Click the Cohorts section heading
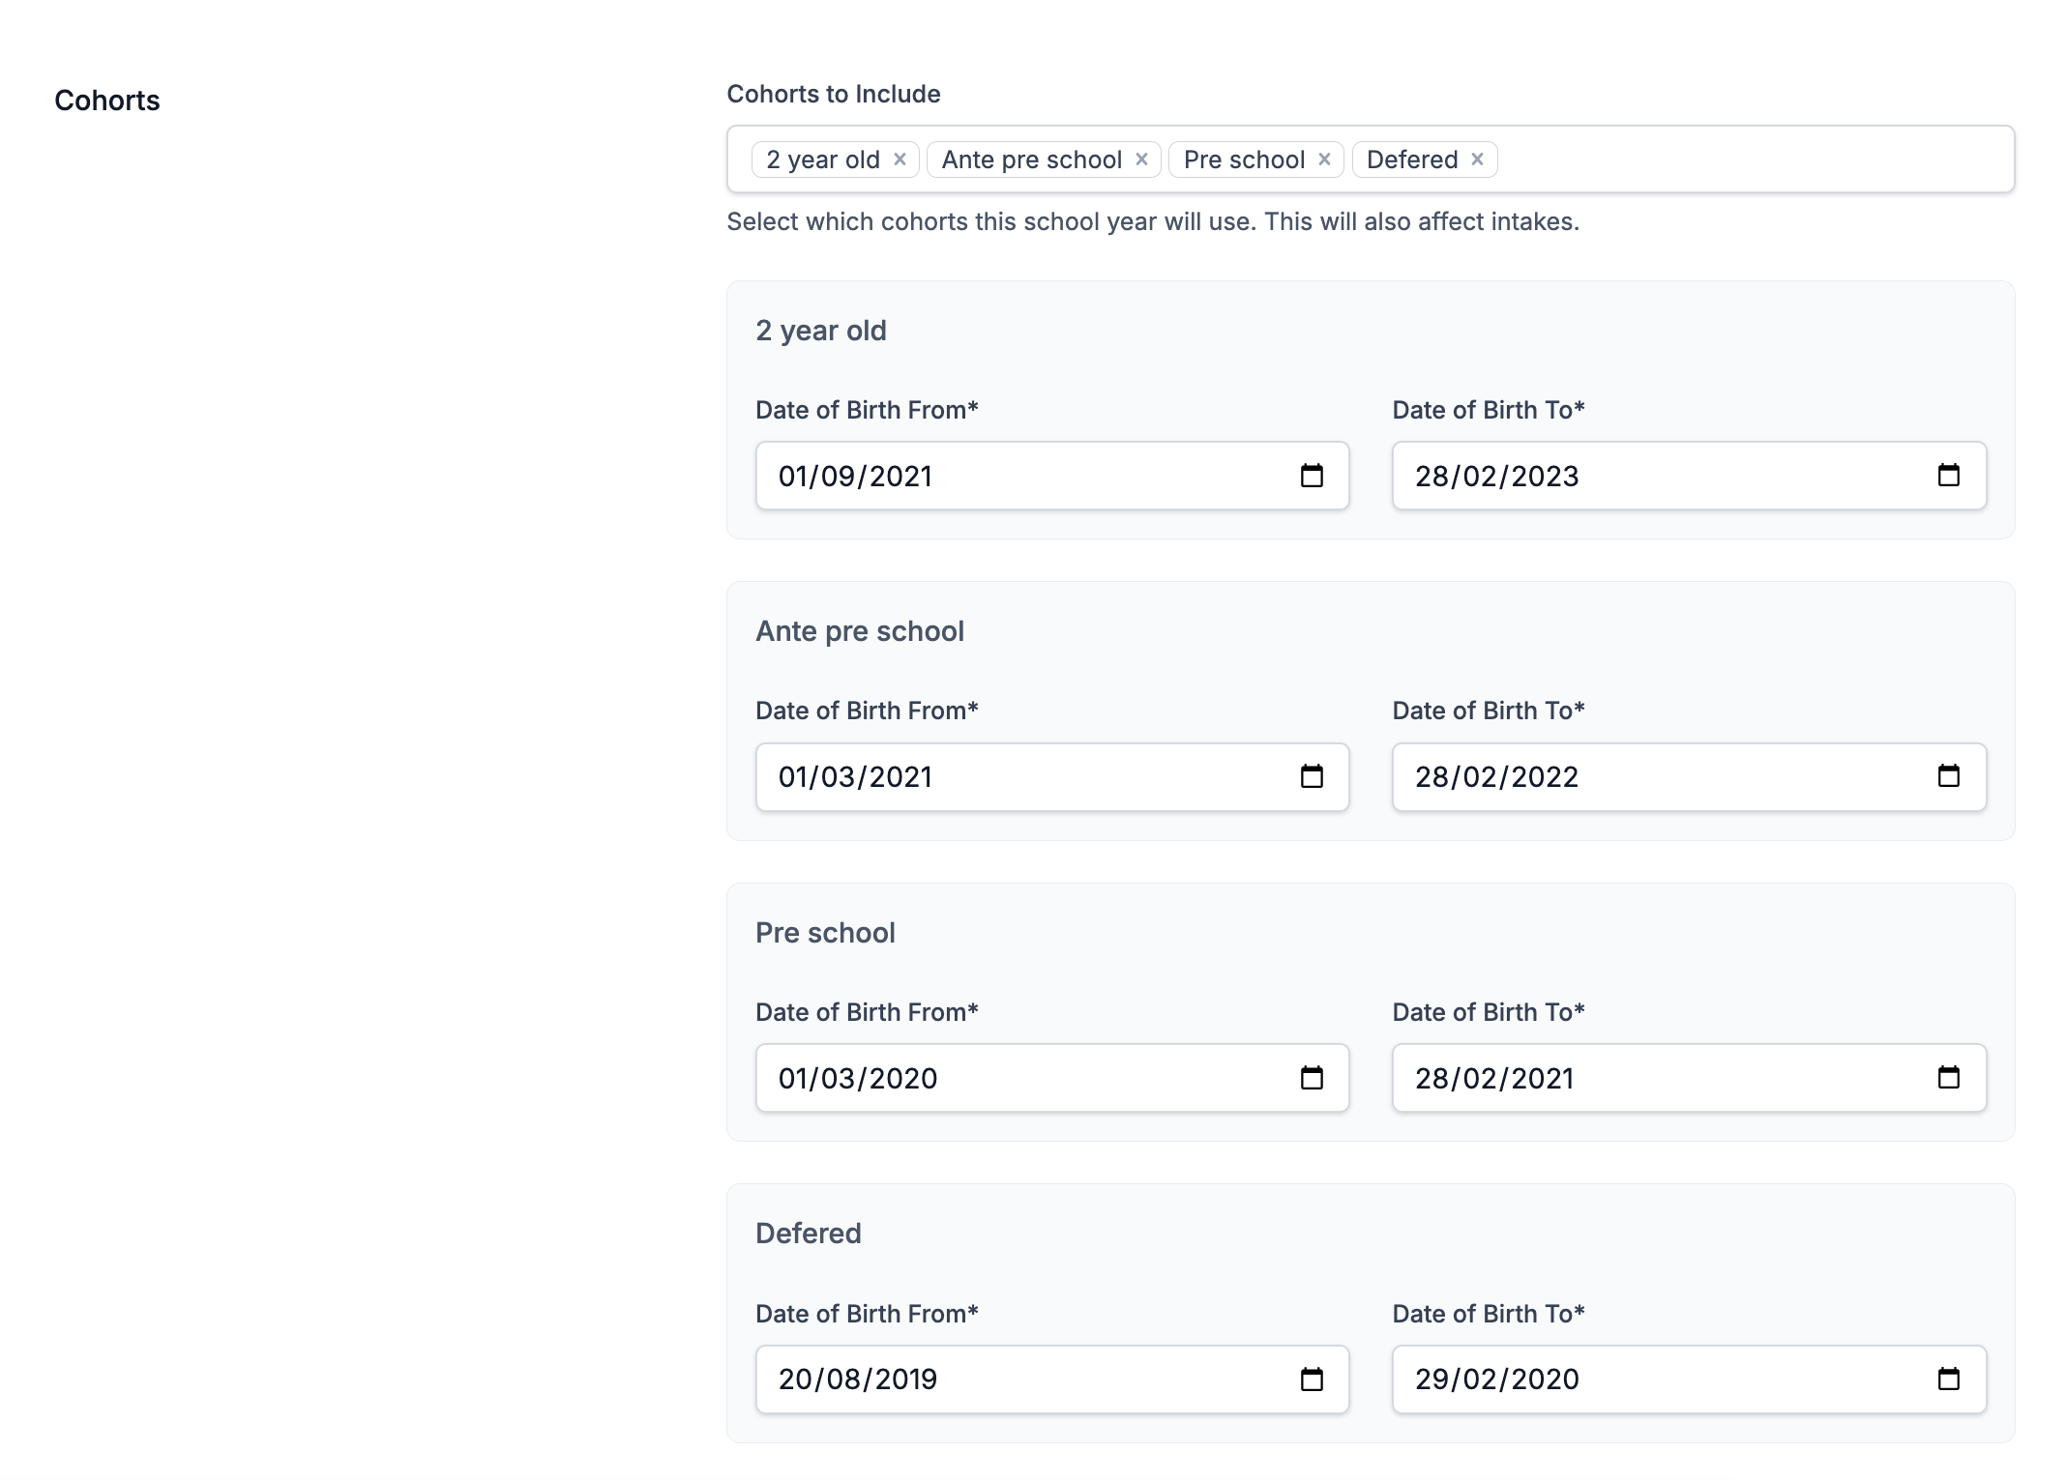The image size is (2066, 1481). coord(107,101)
